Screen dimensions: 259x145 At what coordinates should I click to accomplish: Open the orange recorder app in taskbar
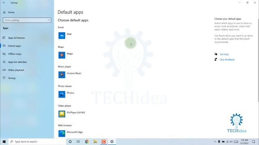coord(104,141)
